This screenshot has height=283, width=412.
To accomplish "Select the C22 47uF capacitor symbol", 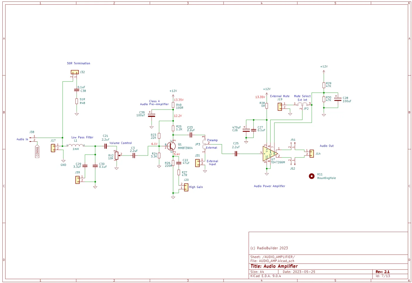I will click(x=178, y=163).
